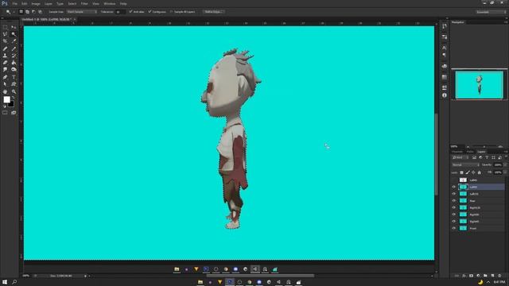Open the layer blend mode Normal dropdown
Image resolution: width=509 pixels, height=286 pixels.
(x=465, y=165)
